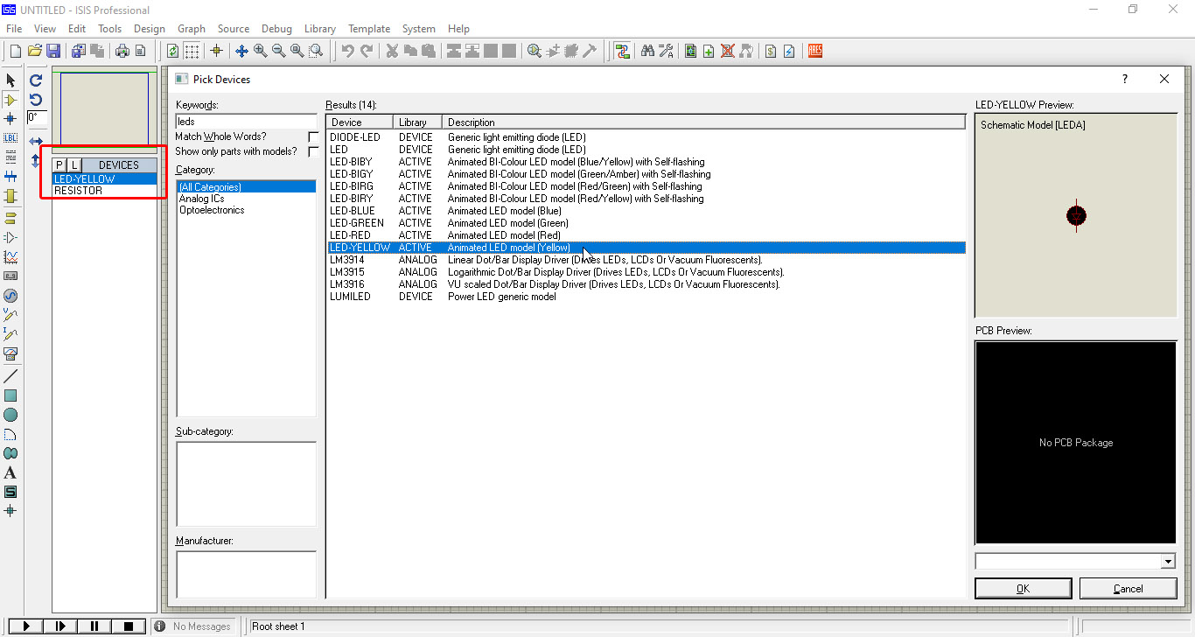This screenshot has height=637, width=1195.
Task: Open the Graph menu
Action: click(x=192, y=29)
